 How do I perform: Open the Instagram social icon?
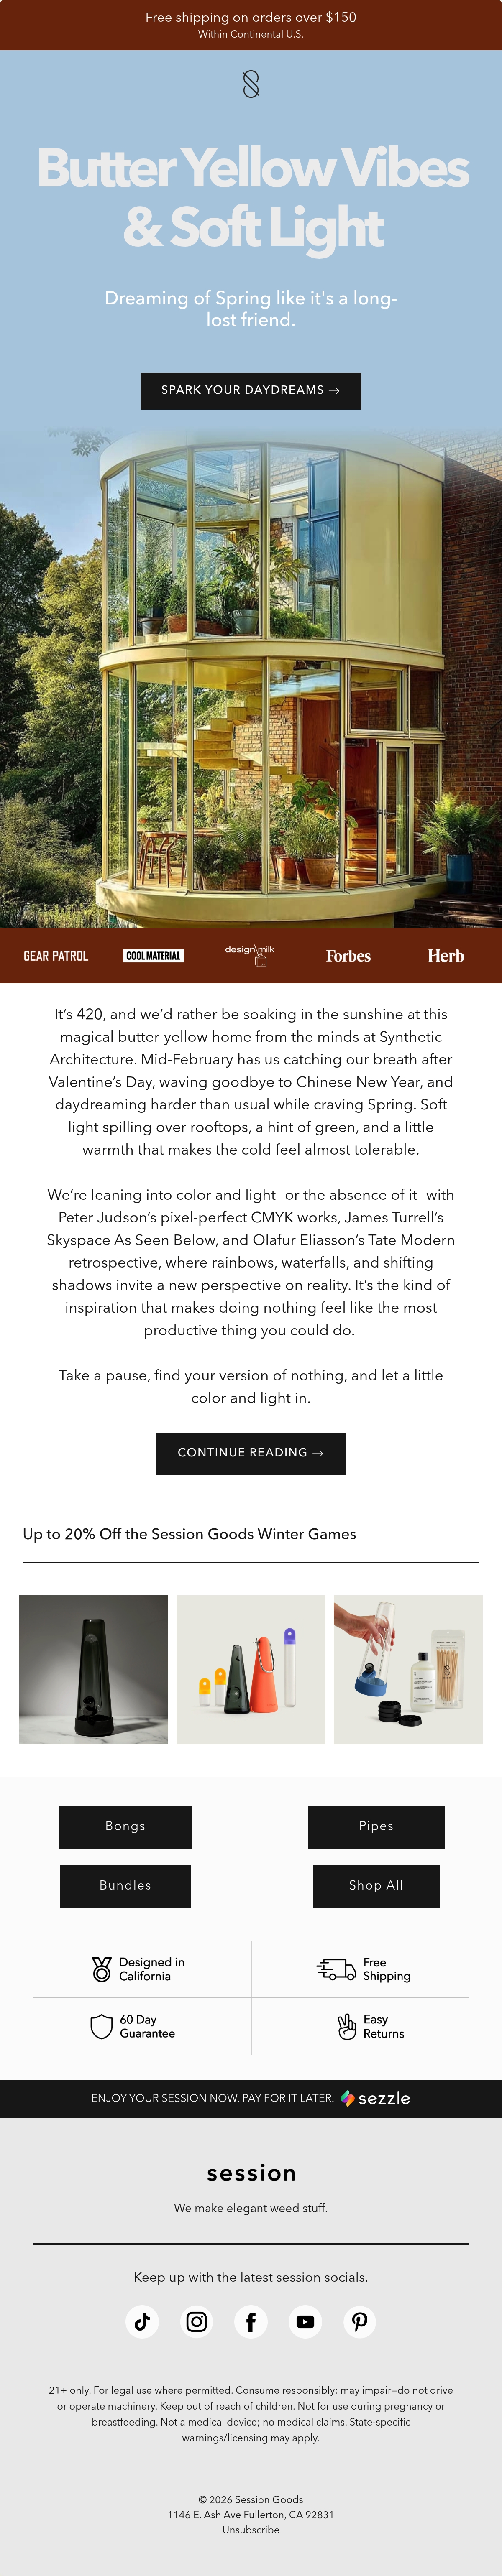pyautogui.click(x=197, y=2321)
